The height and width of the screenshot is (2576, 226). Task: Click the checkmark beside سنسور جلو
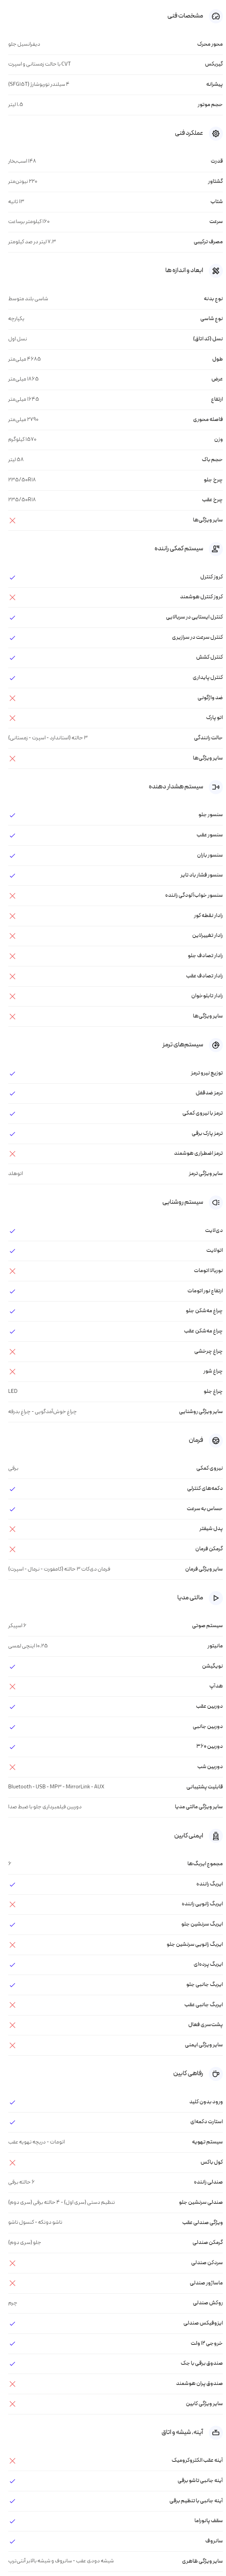(12, 815)
